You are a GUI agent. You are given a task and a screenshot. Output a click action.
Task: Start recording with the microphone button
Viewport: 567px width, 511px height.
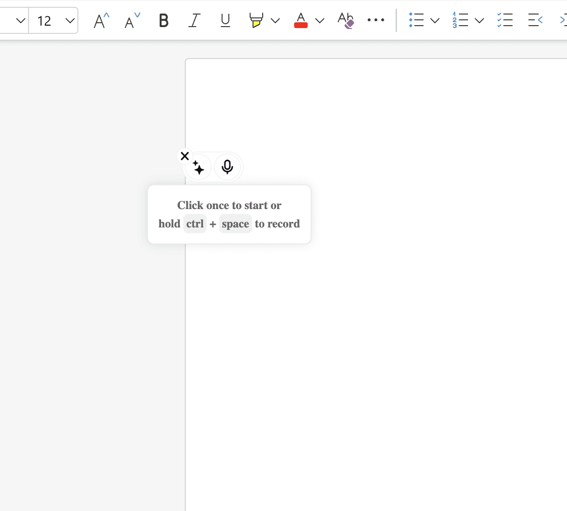pos(227,167)
